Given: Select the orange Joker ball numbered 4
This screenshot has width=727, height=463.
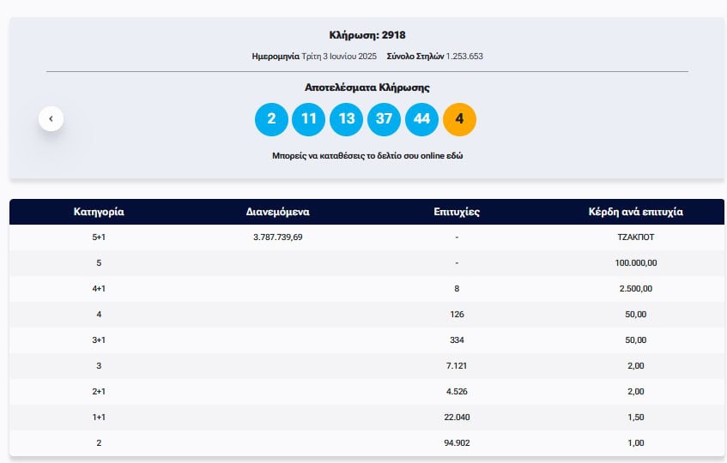Looking at the screenshot, I should point(459,119).
